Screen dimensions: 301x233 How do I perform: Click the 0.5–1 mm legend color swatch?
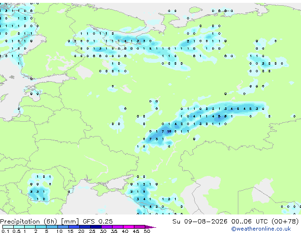tap(19, 227)
